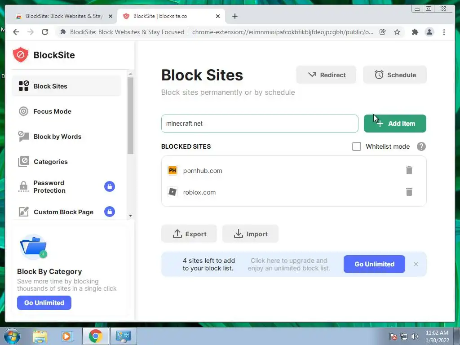Click the volume speaker icon
Viewport: 460px width, 345px height.
(414, 336)
